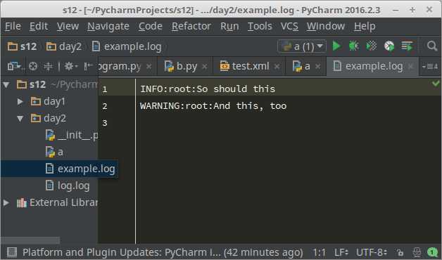Screen dimensions: 442x260
Task: Run with coverage icon
Action: pyautogui.click(x=371, y=46)
